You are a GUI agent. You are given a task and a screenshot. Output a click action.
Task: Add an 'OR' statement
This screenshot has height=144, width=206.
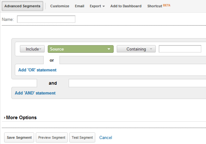click(x=37, y=70)
